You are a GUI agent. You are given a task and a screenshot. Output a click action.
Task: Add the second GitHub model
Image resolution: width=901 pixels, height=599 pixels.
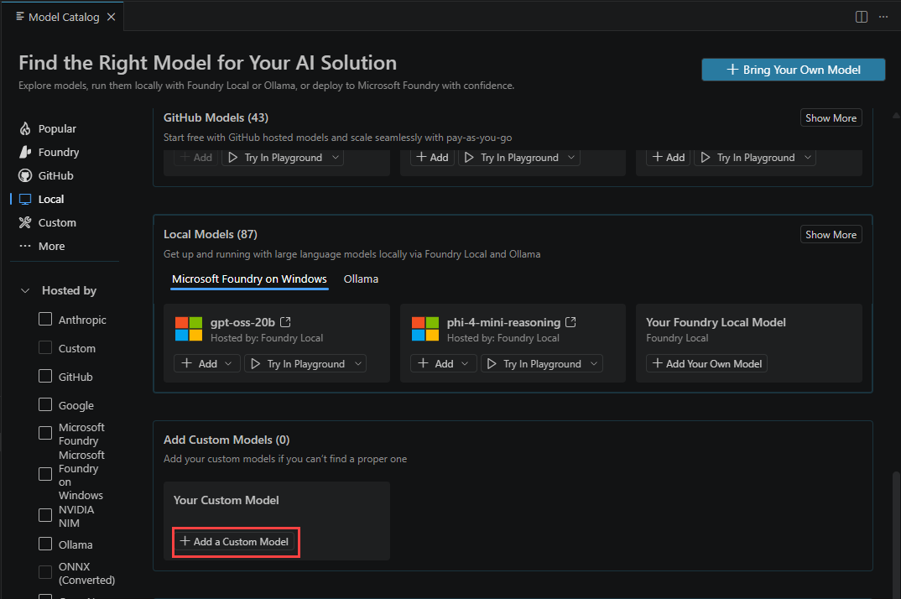tap(433, 158)
